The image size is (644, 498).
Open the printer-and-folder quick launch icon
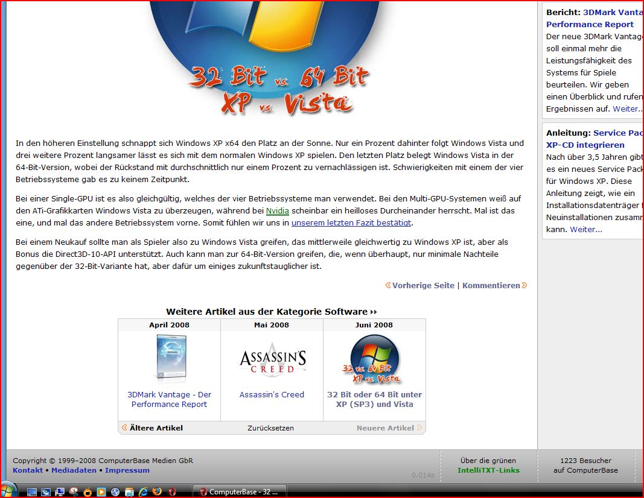click(x=129, y=492)
